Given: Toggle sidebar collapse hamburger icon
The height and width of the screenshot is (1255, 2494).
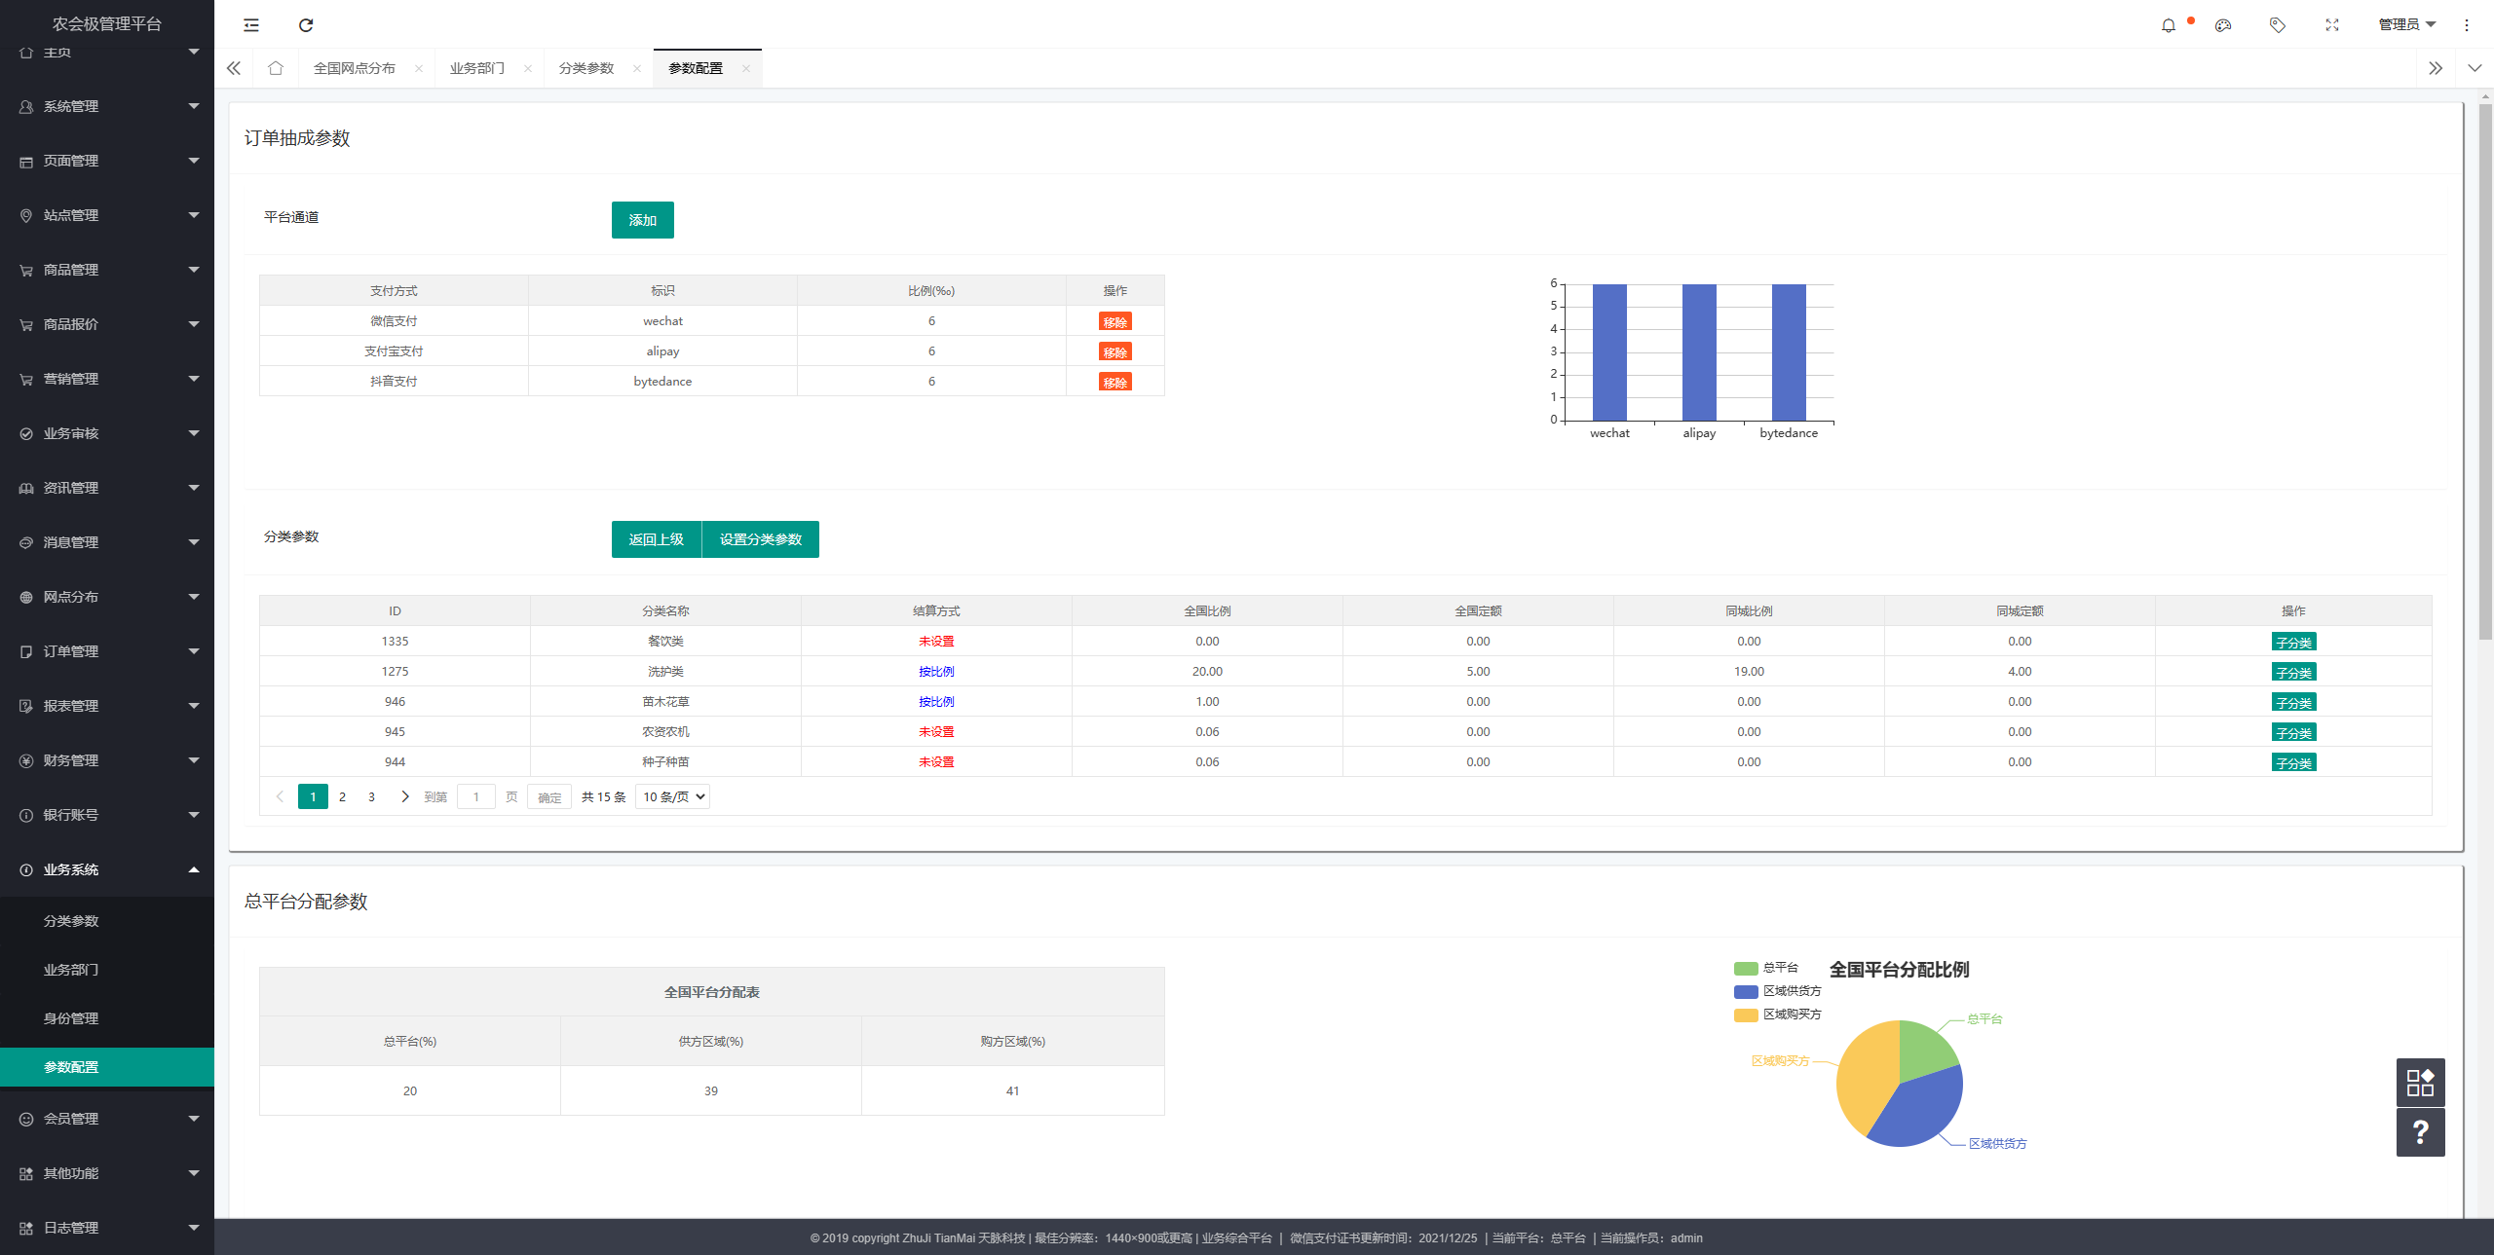Looking at the screenshot, I should (251, 25).
